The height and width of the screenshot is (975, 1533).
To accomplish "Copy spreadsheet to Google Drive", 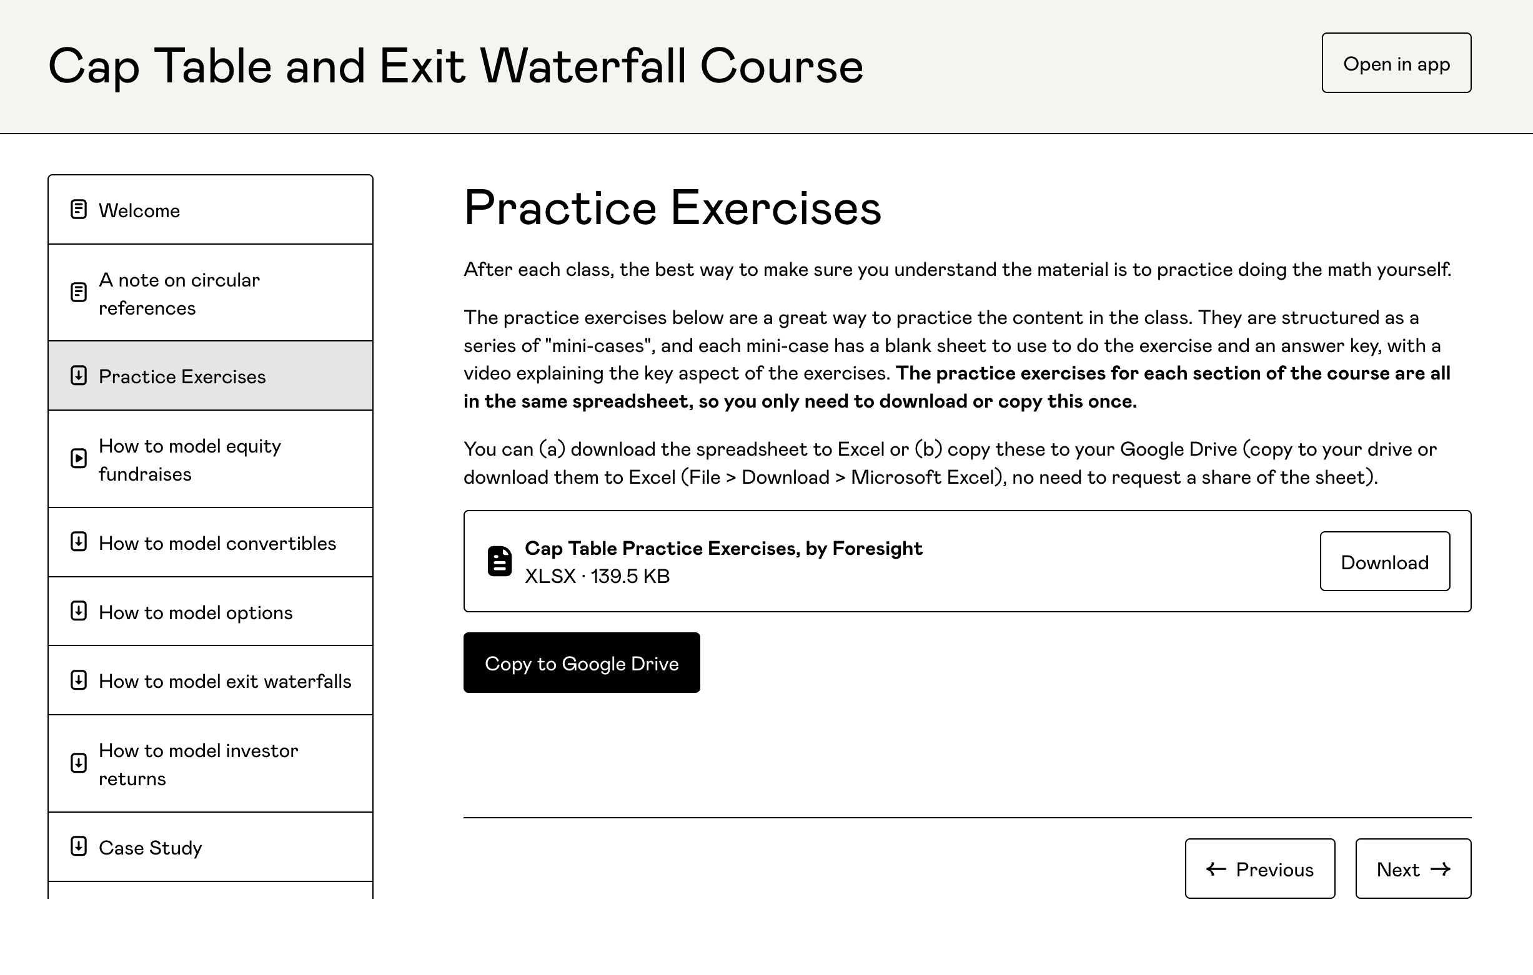I will [x=582, y=662].
